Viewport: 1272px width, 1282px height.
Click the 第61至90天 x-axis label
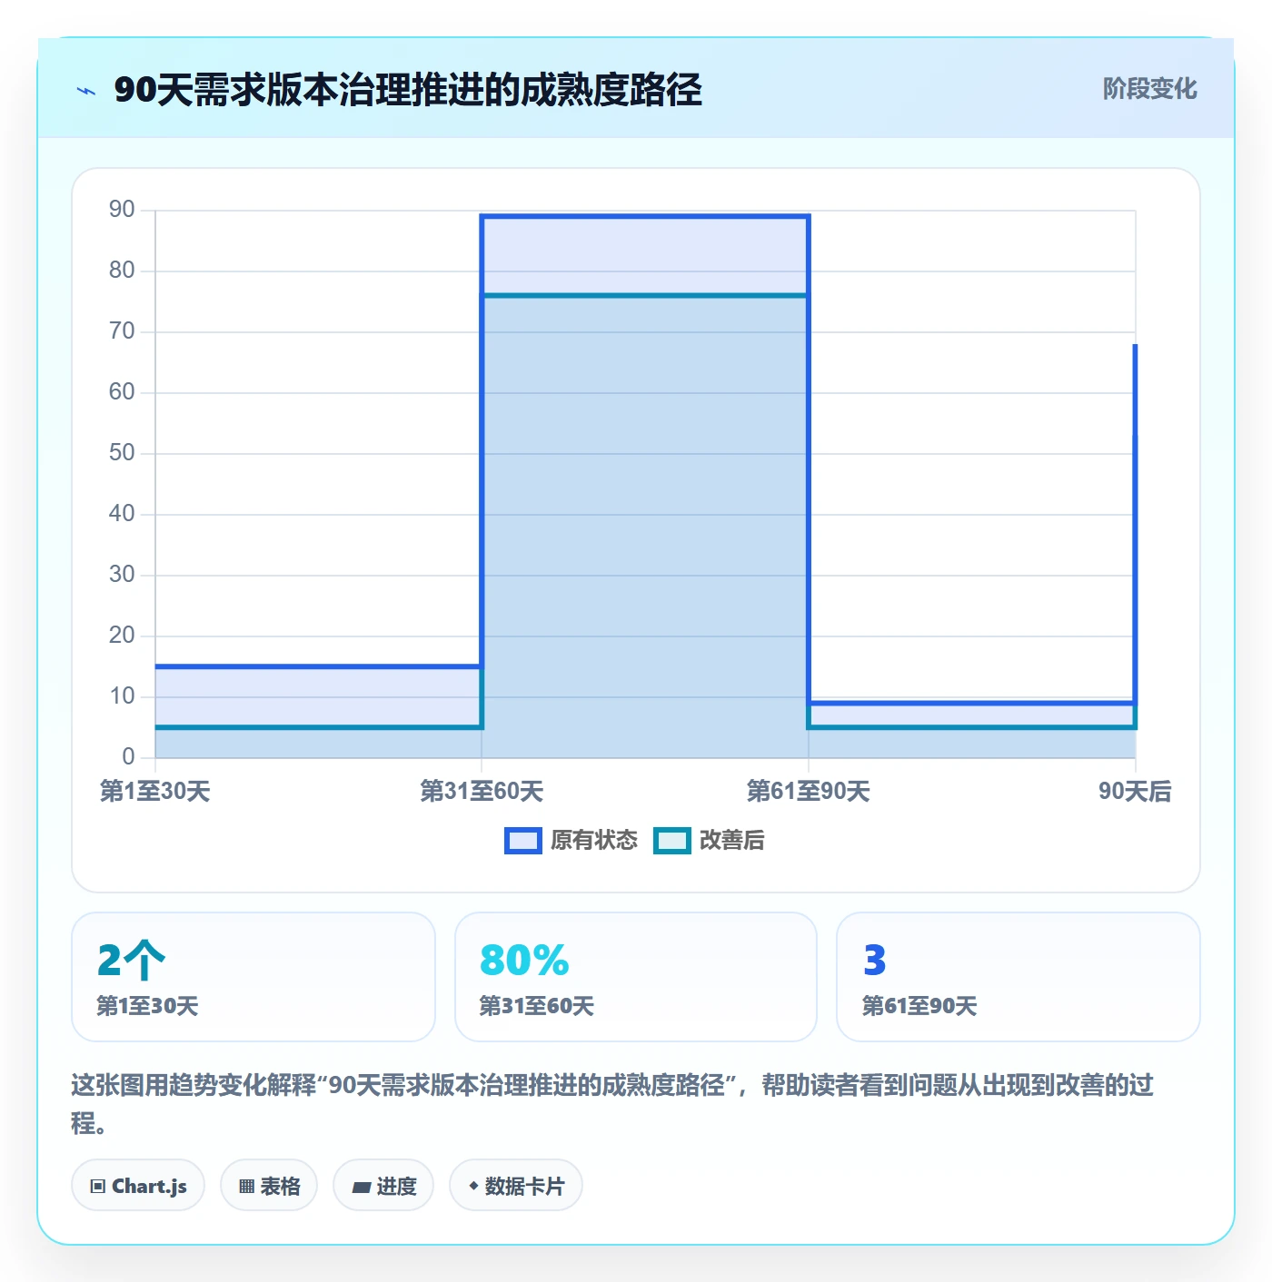pyautogui.click(x=809, y=792)
